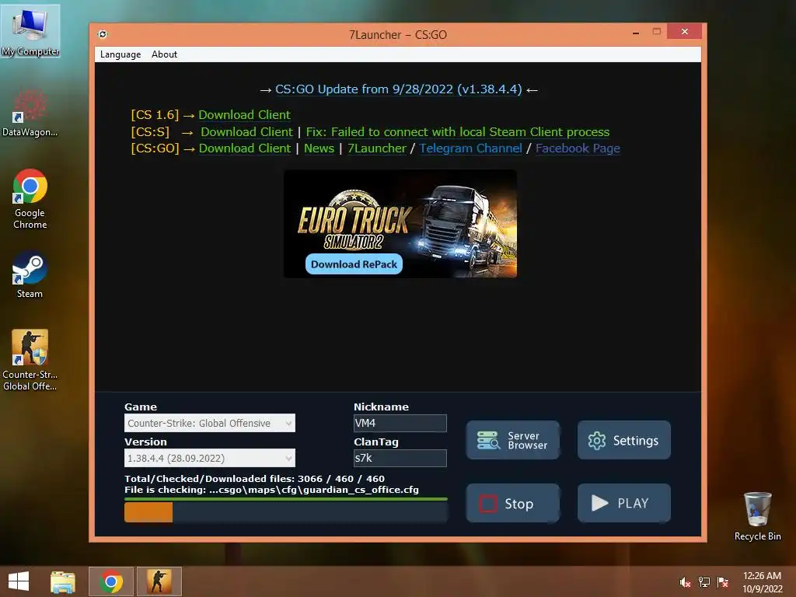Open the Language menu
796x597 pixels.
point(120,54)
